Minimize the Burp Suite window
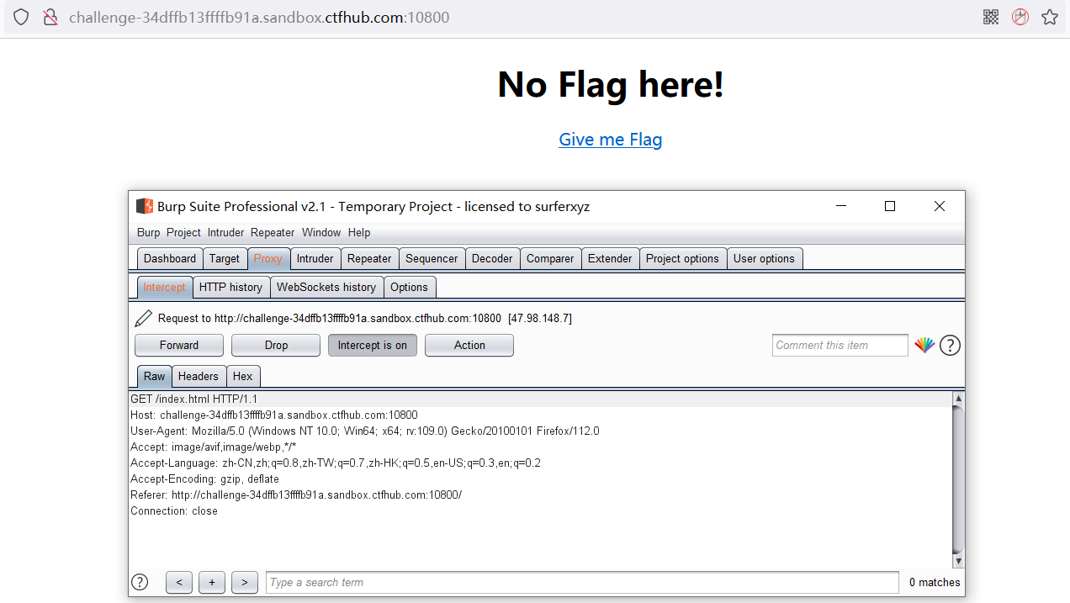This screenshot has height=603, width=1070. pyautogui.click(x=840, y=206)
